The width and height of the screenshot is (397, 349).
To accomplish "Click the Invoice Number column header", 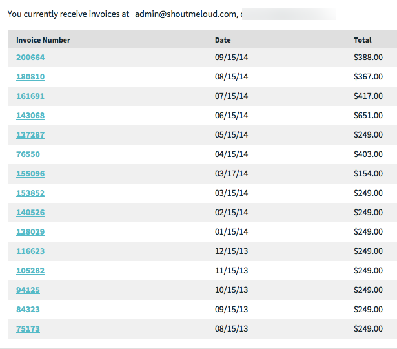I will click(43, 40).
